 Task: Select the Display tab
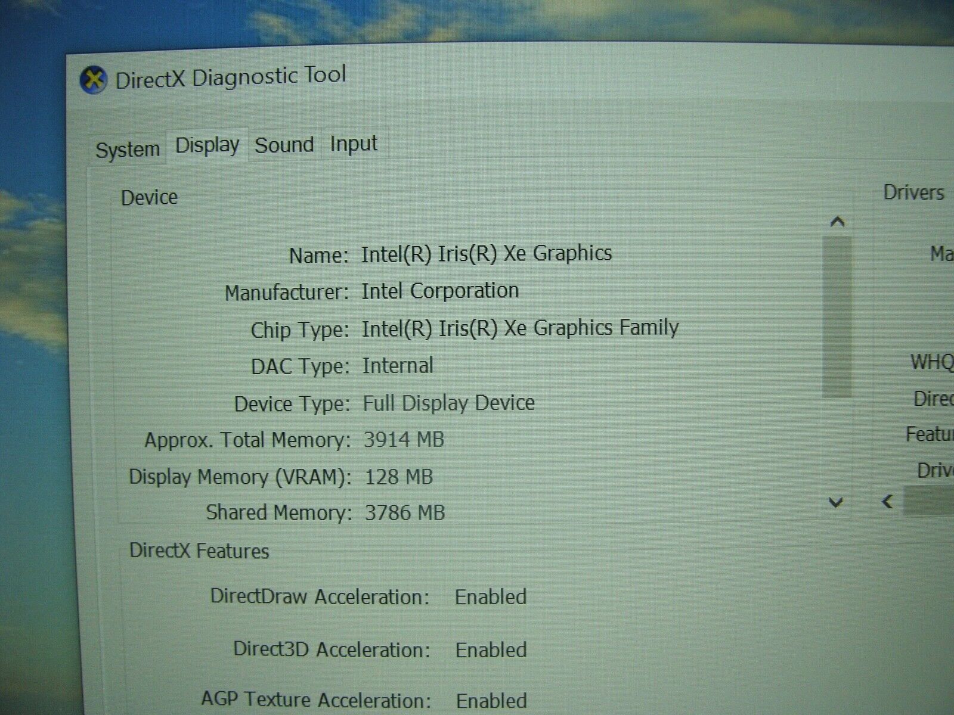pos(207,145)
